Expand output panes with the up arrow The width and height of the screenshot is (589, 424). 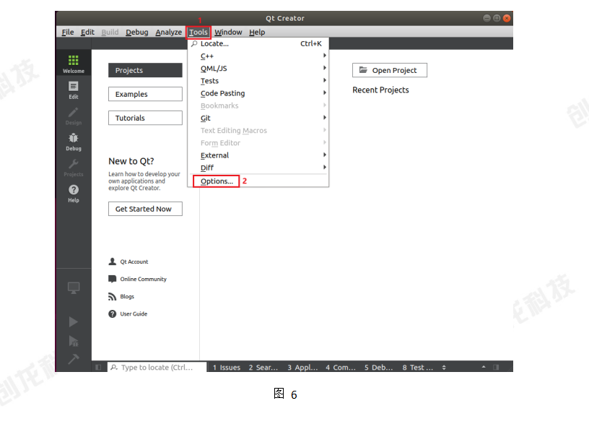coord(484,367)
